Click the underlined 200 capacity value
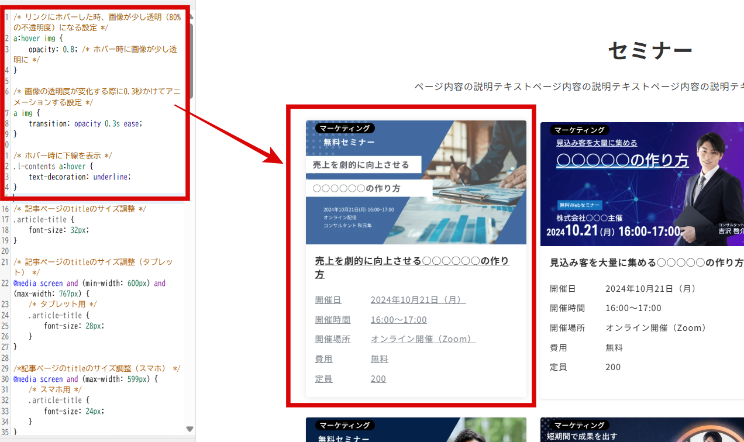The width and height of the screenshot is (744, 442). point(378,379)
